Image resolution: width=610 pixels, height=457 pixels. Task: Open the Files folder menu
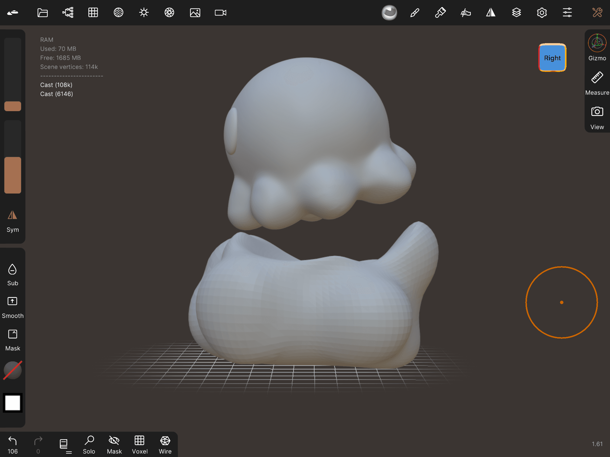(42, 13)
